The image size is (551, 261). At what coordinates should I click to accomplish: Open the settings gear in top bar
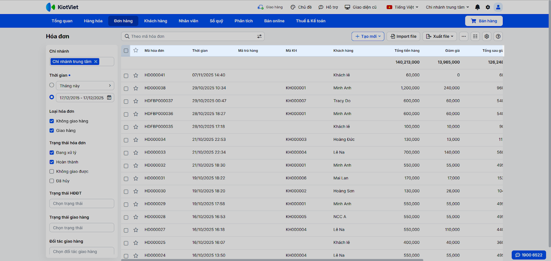(488, 7)
